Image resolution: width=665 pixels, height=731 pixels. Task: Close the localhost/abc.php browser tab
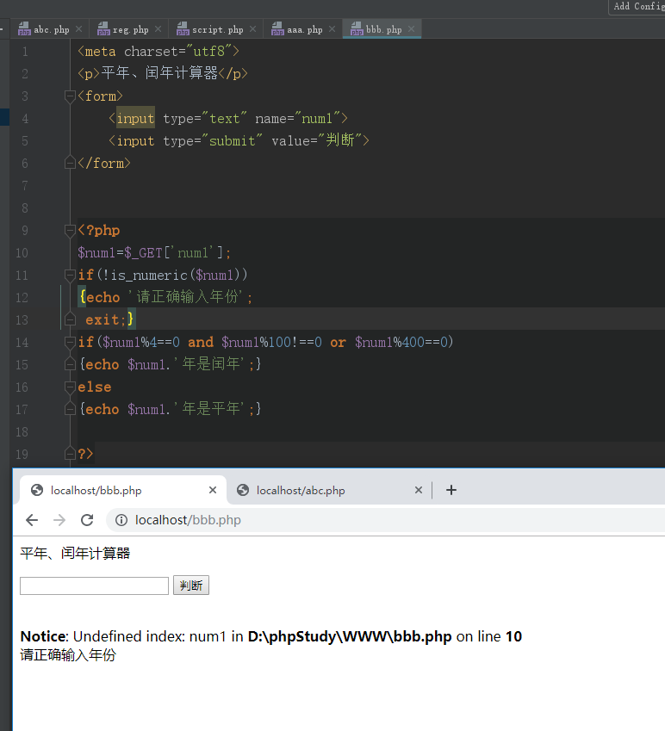tap(419, 490)
